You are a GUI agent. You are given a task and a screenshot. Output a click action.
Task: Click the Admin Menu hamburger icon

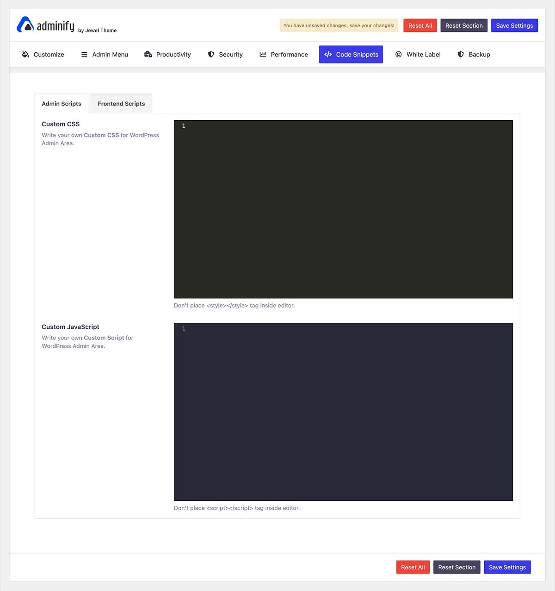point(84,55)
